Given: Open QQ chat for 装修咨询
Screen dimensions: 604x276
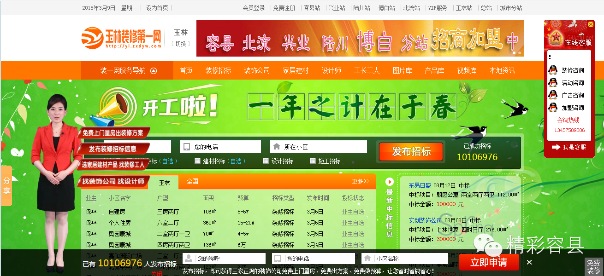Looking at the screenshot, I should coord(566,70).
